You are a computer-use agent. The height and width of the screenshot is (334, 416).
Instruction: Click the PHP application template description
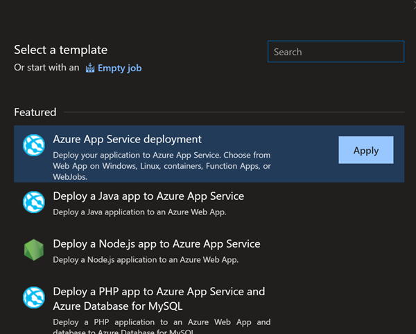162,326
